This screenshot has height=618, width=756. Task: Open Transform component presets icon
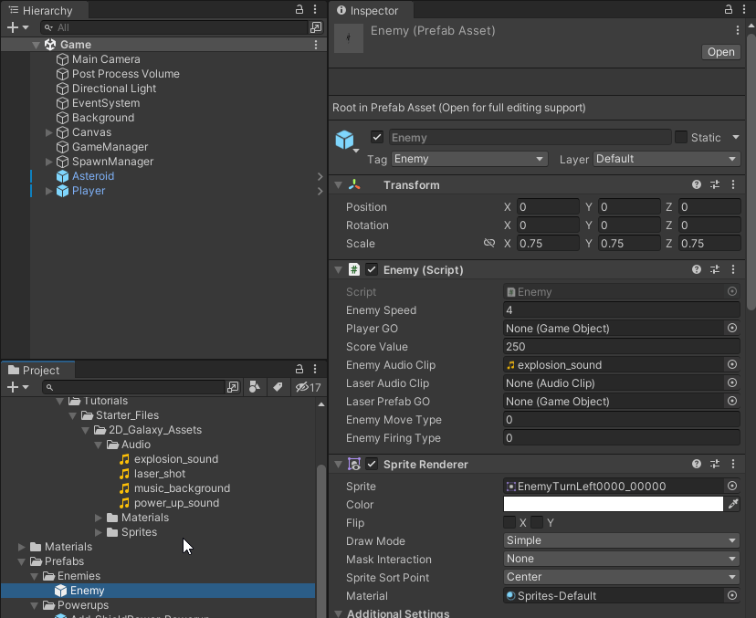tap(715, 184)
